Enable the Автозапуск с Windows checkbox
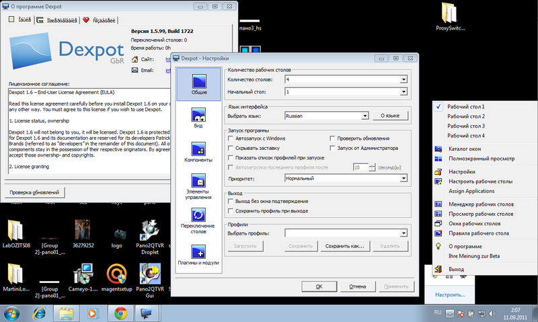 click(231, 138)
